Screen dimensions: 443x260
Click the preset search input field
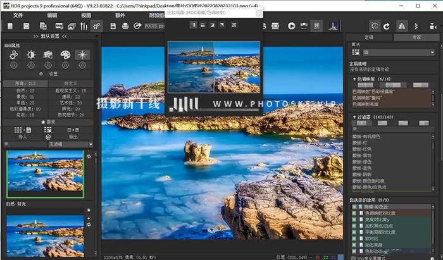(25, 144)
